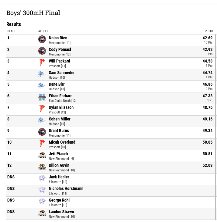The height and width of the screenshot is (222, 217).
Task: Click Eau Claire North logo beside Ethan Ehrhard
Action: tap(42, 97)
